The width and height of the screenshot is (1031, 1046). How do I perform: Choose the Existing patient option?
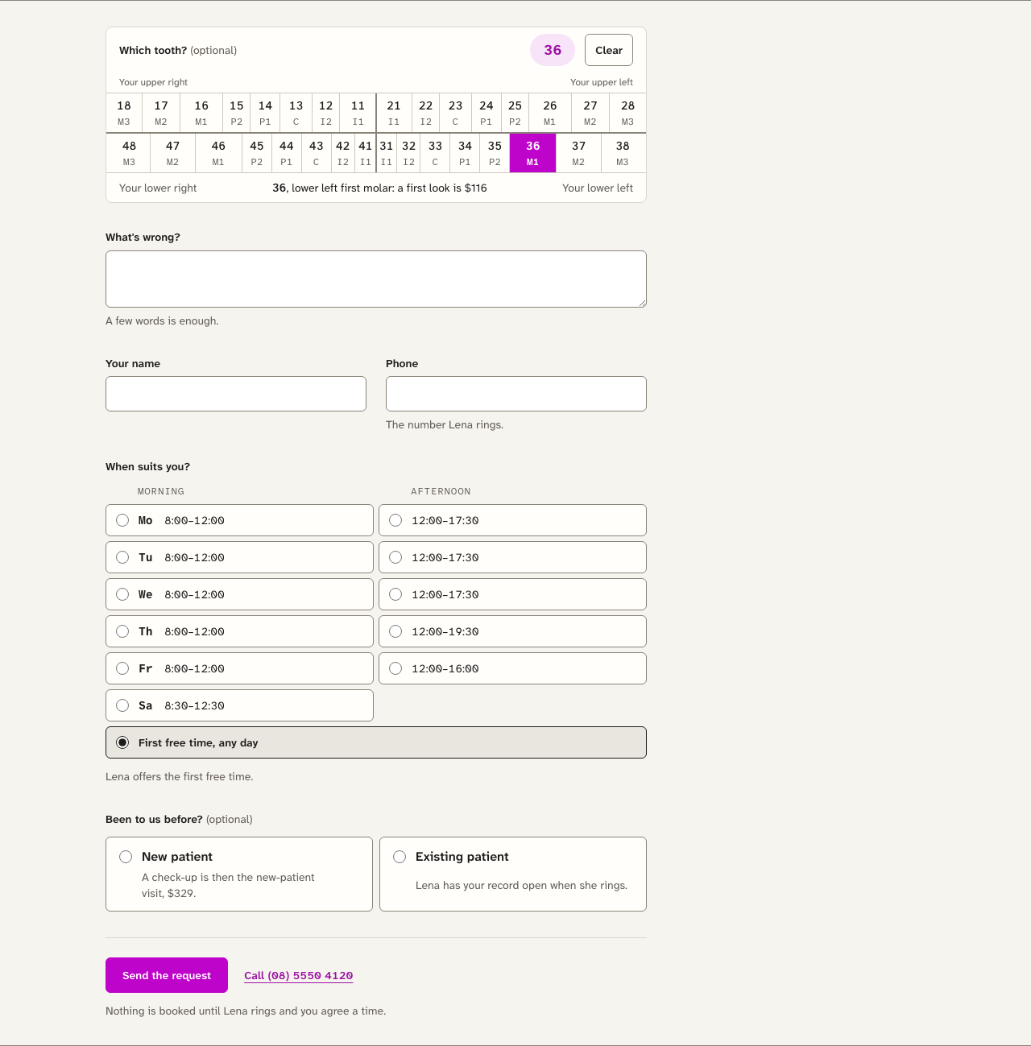(513, 874)
